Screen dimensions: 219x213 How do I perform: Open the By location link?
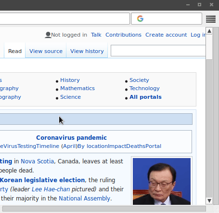click(x=93, y=146)
